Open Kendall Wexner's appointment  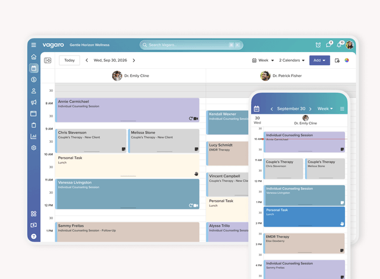[227, 123]
